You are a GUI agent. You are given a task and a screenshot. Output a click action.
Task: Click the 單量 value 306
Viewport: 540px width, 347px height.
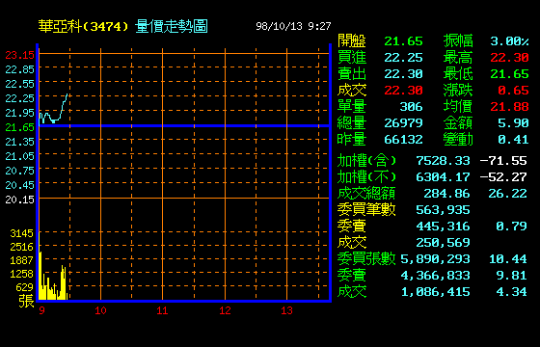411,107
